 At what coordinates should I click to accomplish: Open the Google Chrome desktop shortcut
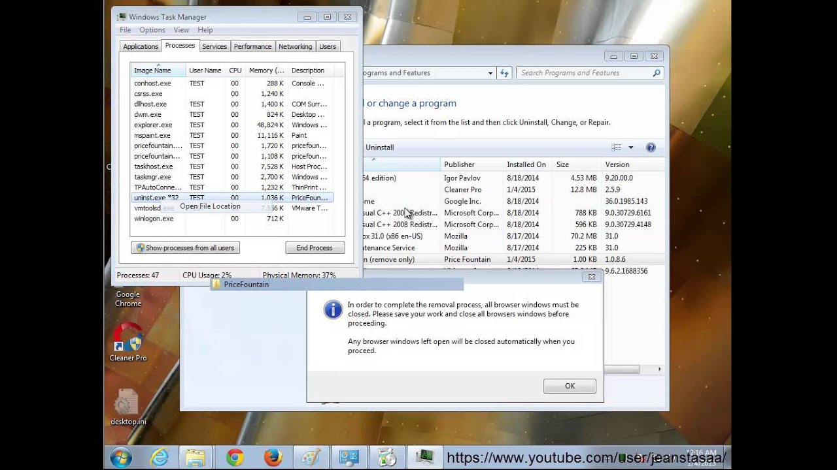click(x=128, y=298)
